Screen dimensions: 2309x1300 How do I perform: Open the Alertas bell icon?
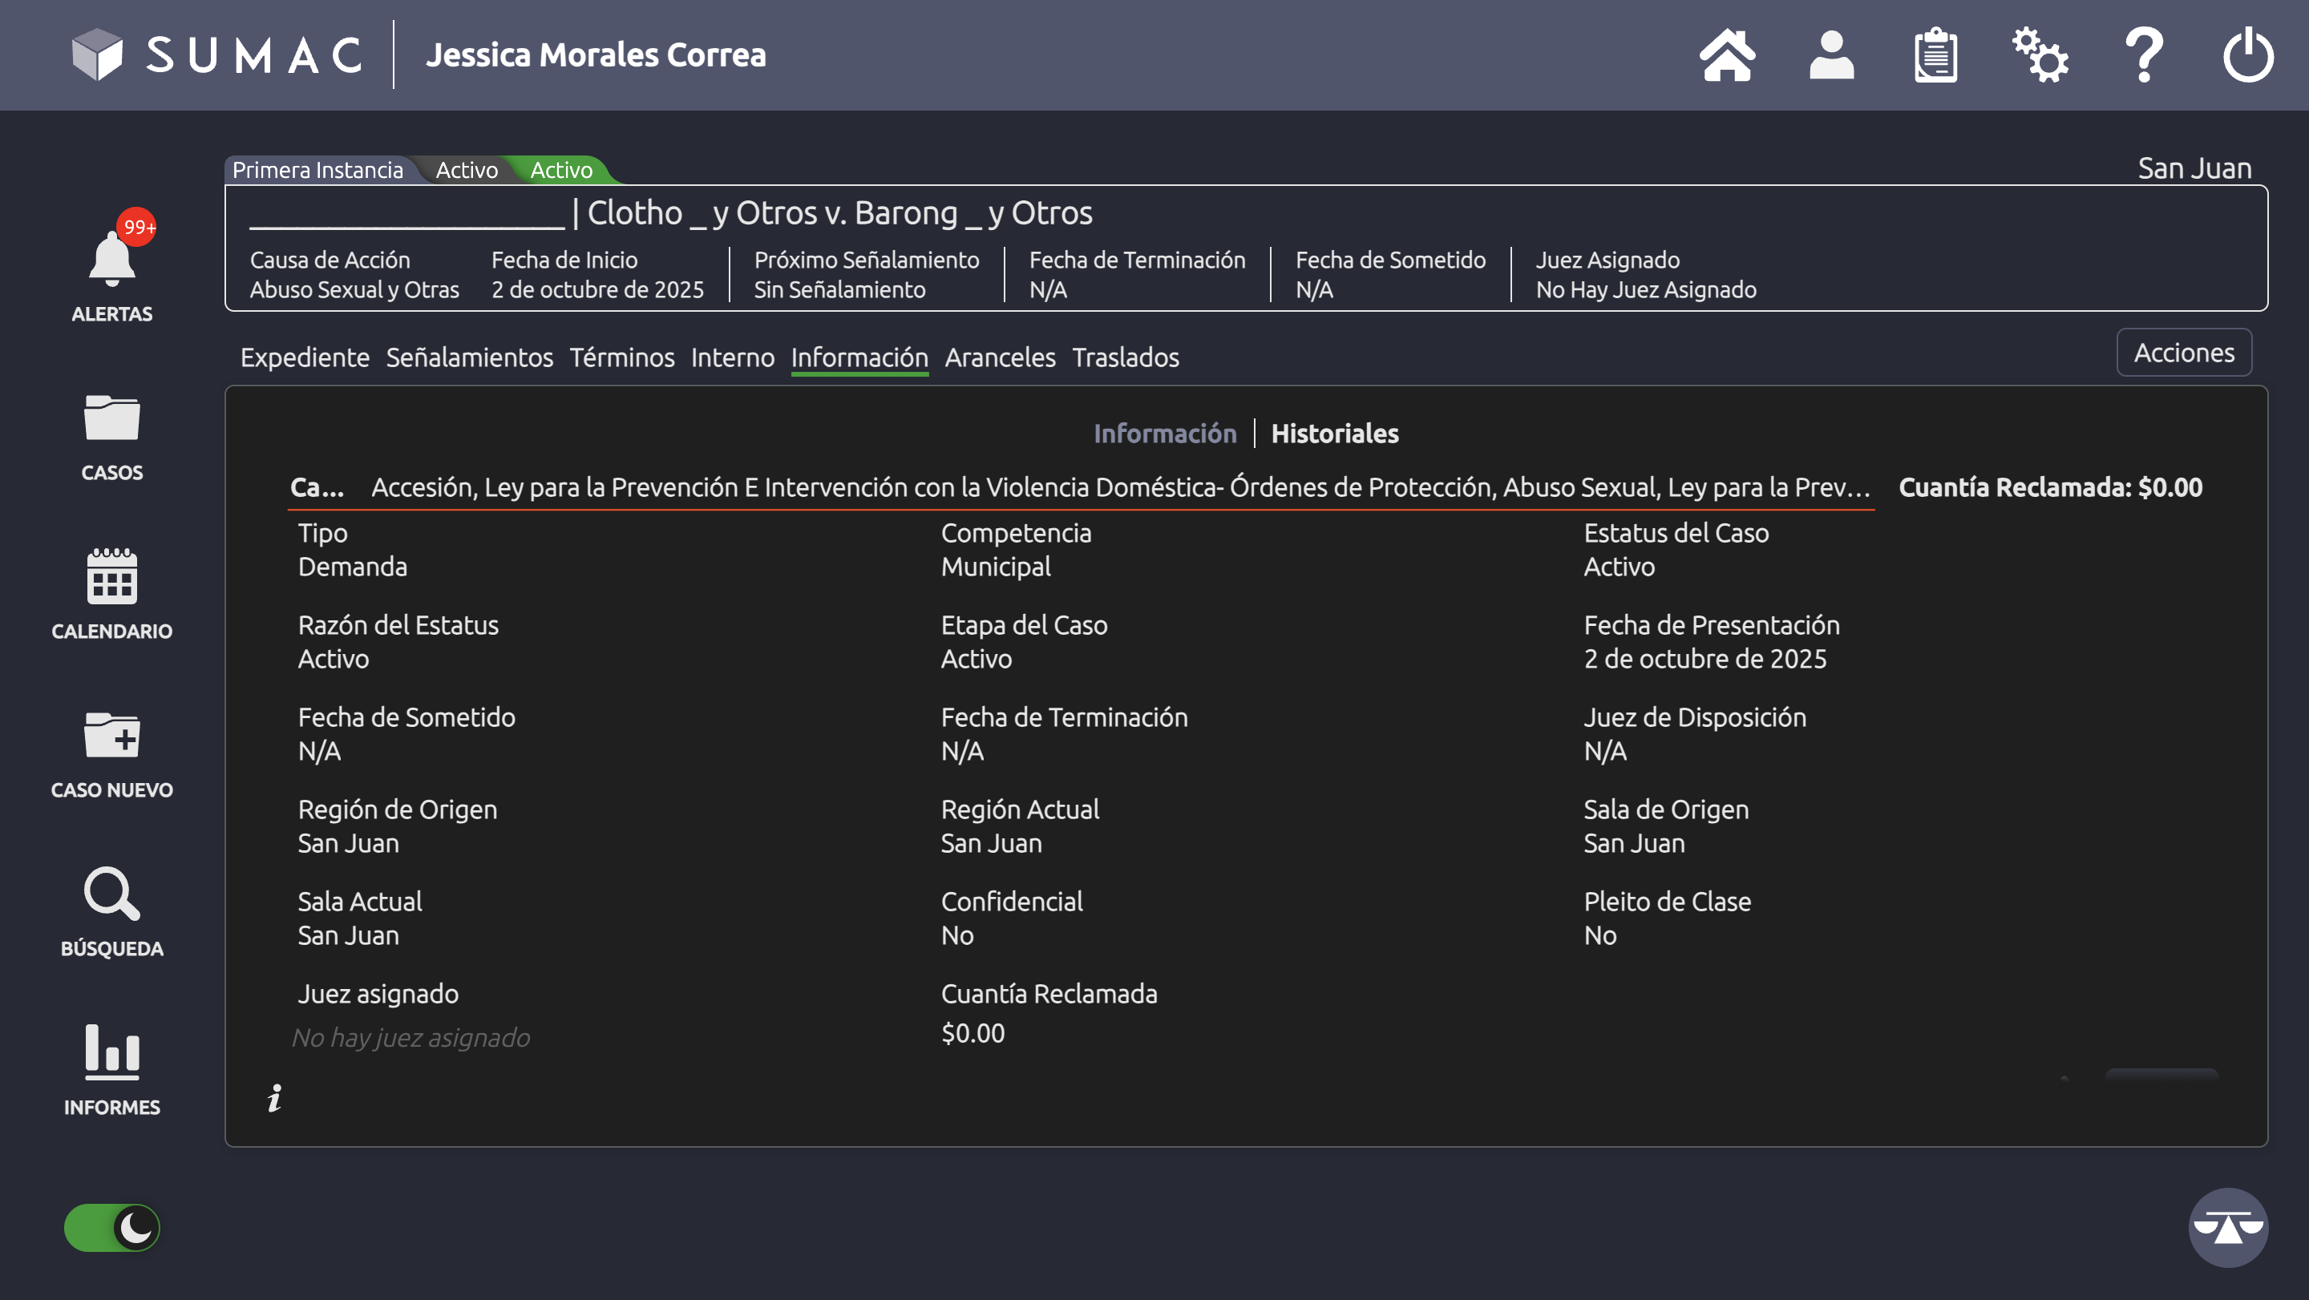(x=112, y=260)
